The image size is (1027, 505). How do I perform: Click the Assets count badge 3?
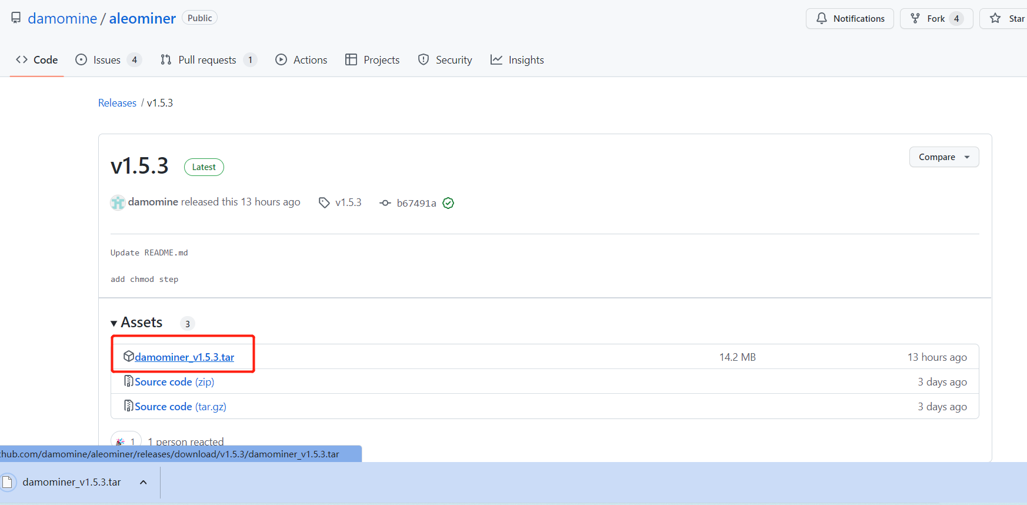click(187, 323)
